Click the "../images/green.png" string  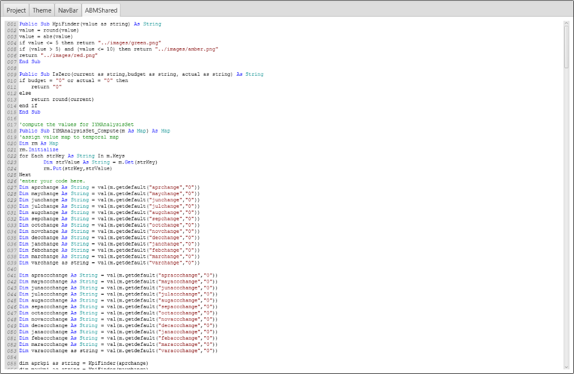pyautogui.click(x=130, y=43)
